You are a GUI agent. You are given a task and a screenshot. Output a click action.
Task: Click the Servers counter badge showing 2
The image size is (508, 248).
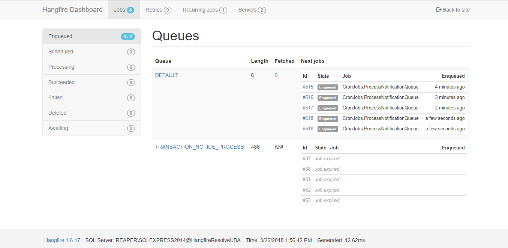coord(262,10)
